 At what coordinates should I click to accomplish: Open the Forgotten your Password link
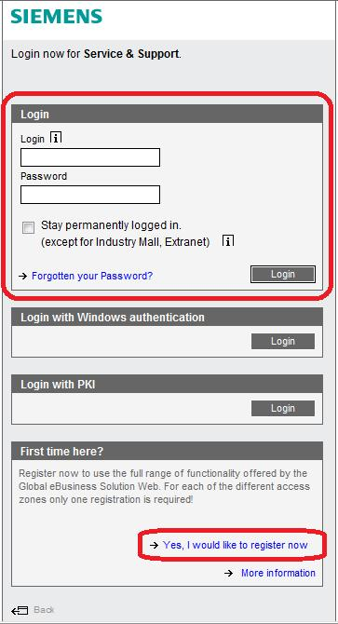click(x=92, y=276)
